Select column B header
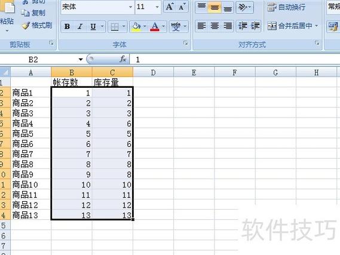 pos(72,72)
